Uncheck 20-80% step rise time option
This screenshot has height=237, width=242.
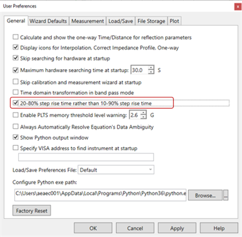(x=16, y=103)
